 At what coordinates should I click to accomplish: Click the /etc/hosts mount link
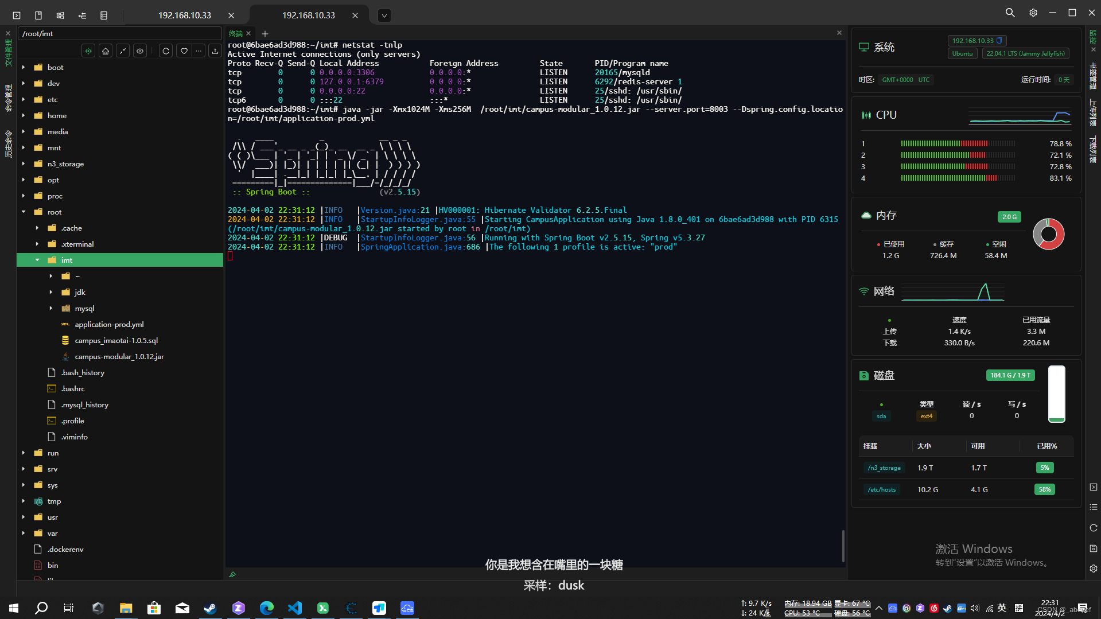882,490
